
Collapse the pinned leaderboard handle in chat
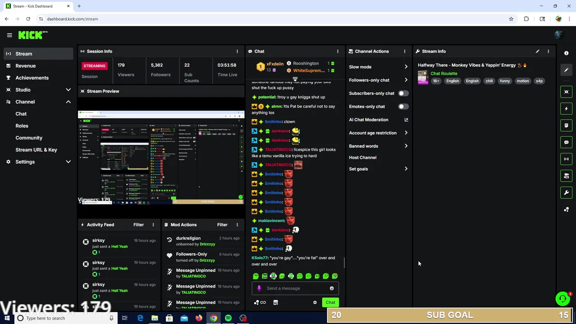295,79
